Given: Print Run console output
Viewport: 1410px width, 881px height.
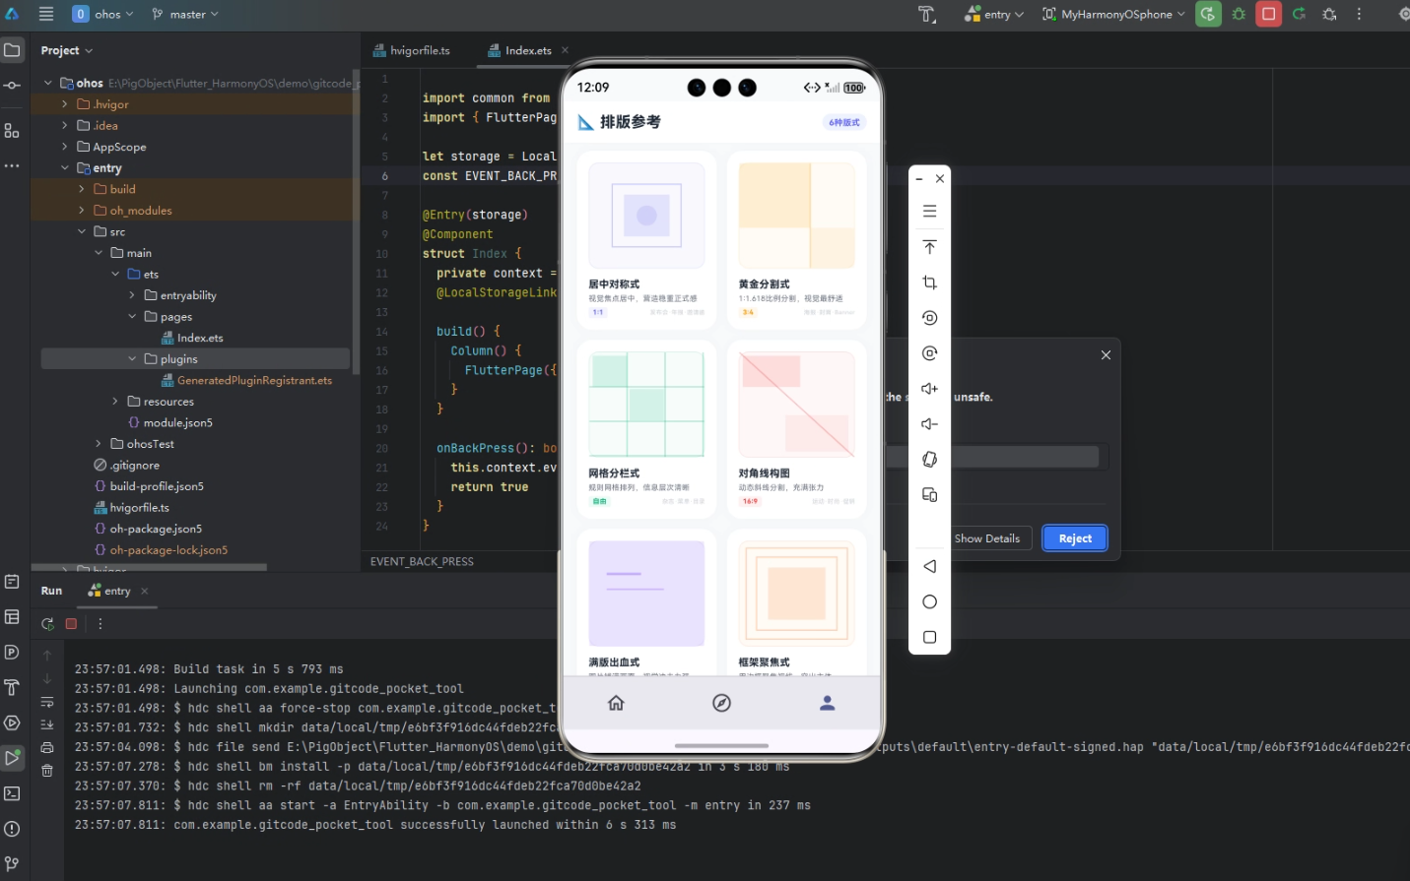Looking at the screenshot, I should click(47, 747).
